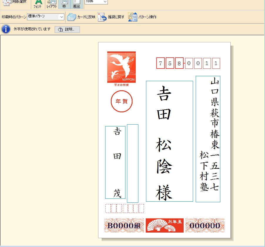Click the dashed sender postal code boxes
The width and height of the screenshot is (265, 247).
point(125,208)
